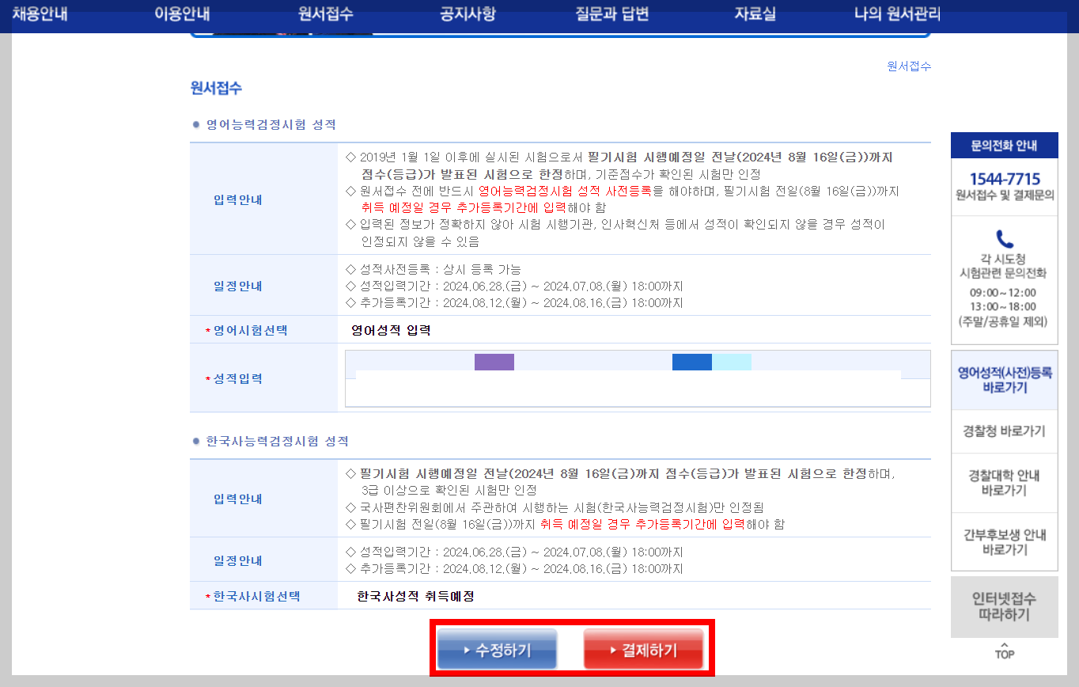
Task: Open the 자료실 menu
Action: tap(754, 14)
